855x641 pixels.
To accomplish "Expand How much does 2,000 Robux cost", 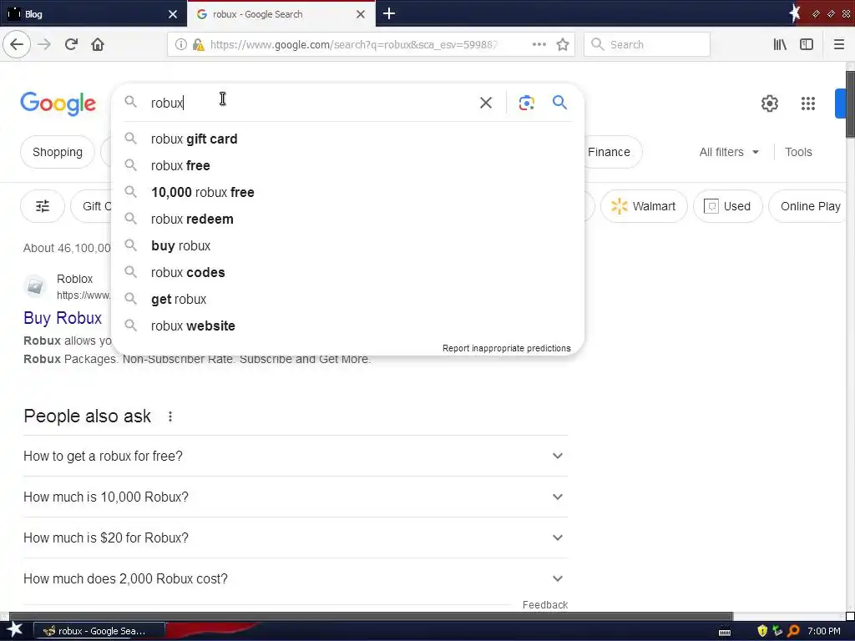I will (295, 578).
